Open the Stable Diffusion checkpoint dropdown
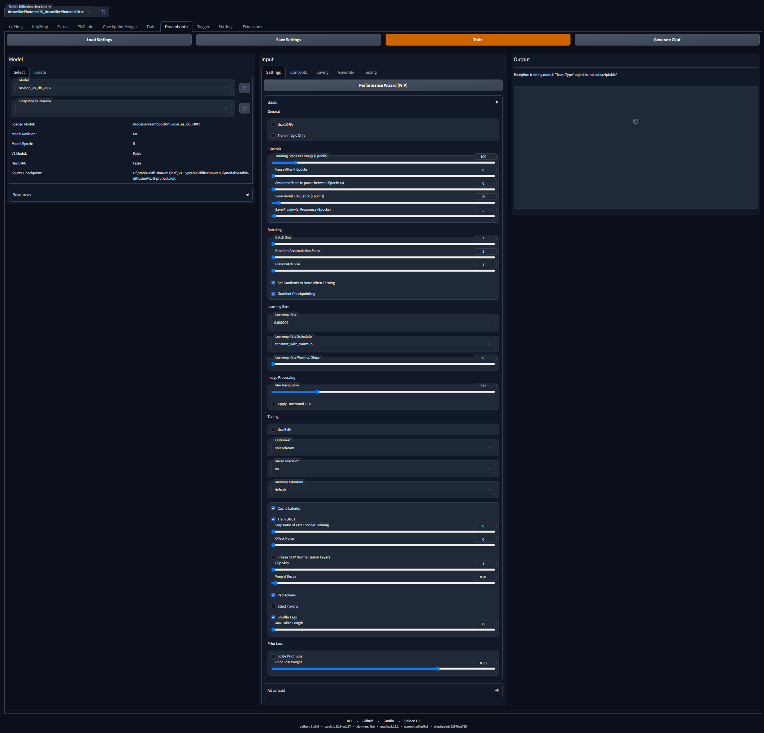This screenshot has height=733, width=764. [x=50, y=12]
